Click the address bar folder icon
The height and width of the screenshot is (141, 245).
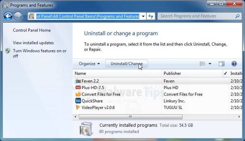click(32, 16)
